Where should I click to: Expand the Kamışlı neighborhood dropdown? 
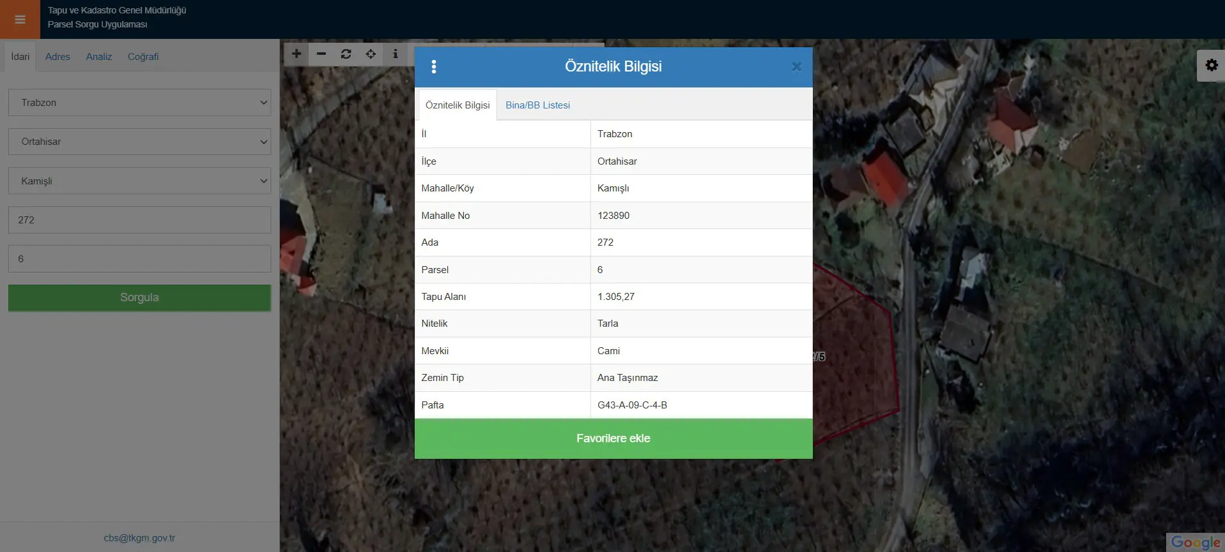(x=139, y=181)
